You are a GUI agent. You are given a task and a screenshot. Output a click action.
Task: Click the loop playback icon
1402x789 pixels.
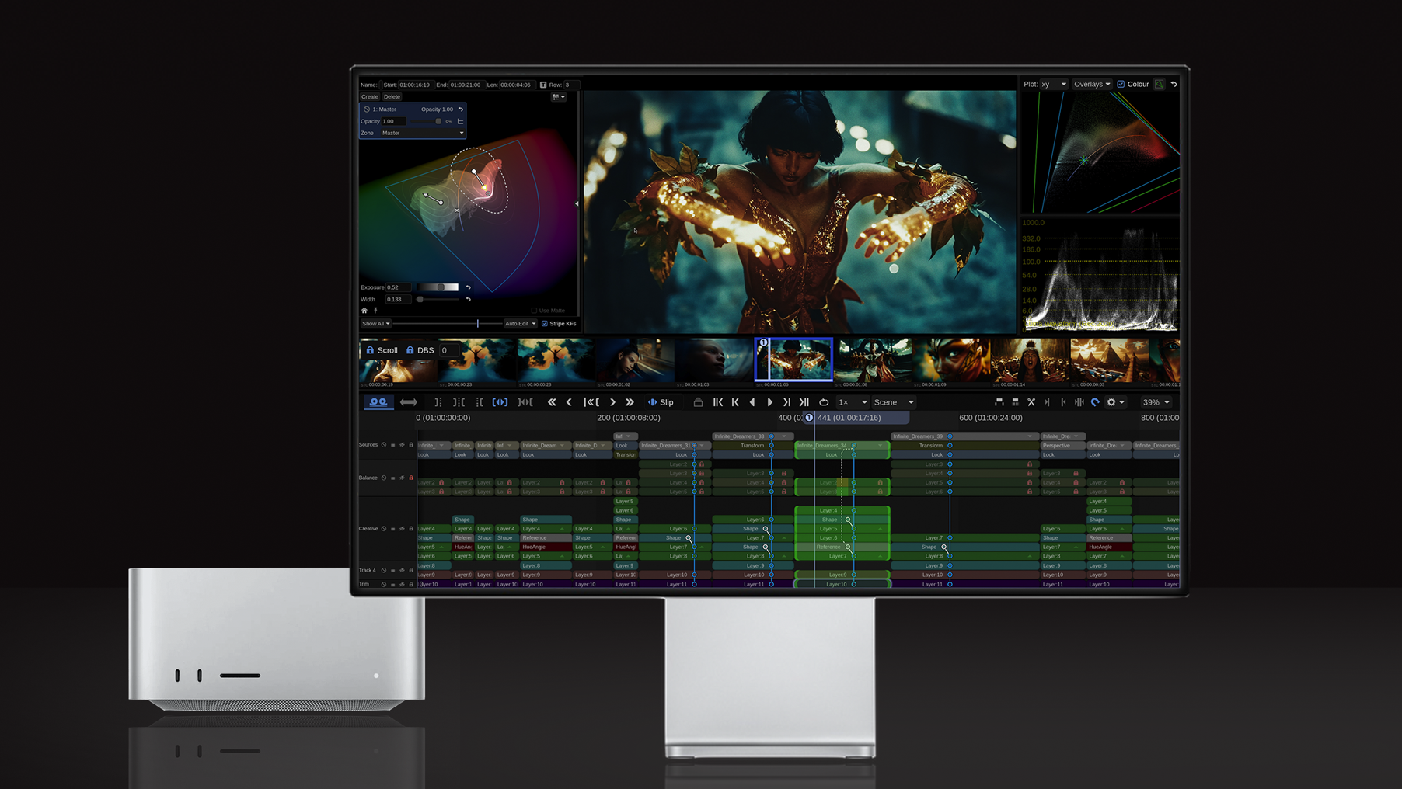click(x=824, y=402)
